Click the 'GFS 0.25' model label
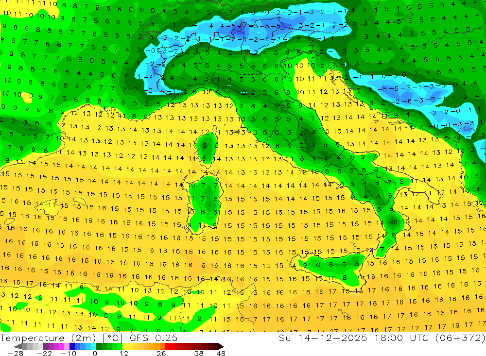The image size is (486, 356). [x=154, y=338]
